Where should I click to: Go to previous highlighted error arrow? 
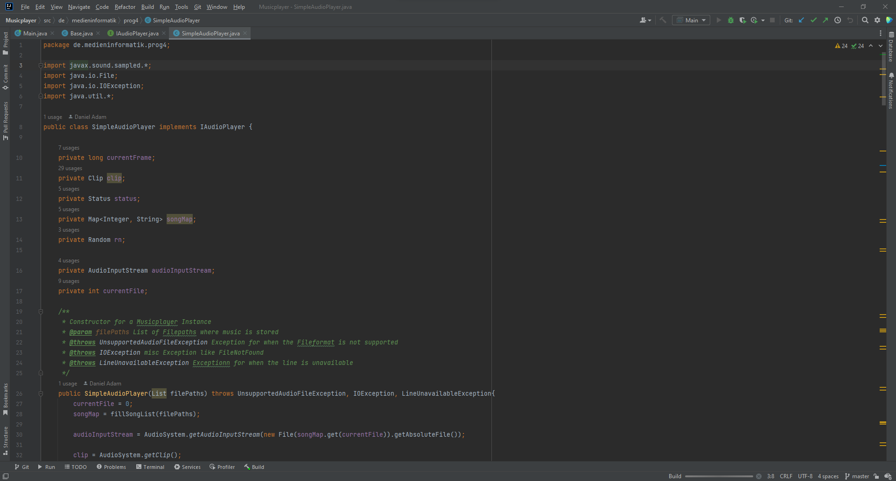[x=871, y=46]
